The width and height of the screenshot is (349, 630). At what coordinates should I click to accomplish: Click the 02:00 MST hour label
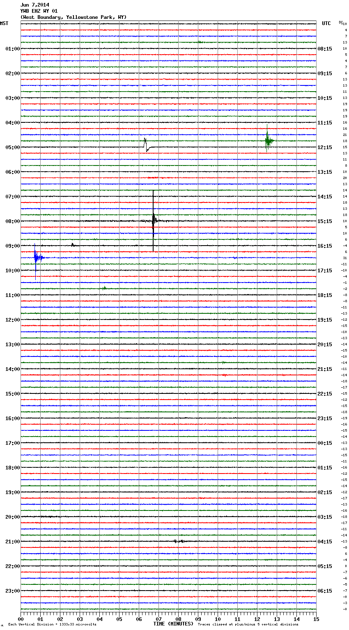[13, 74]
